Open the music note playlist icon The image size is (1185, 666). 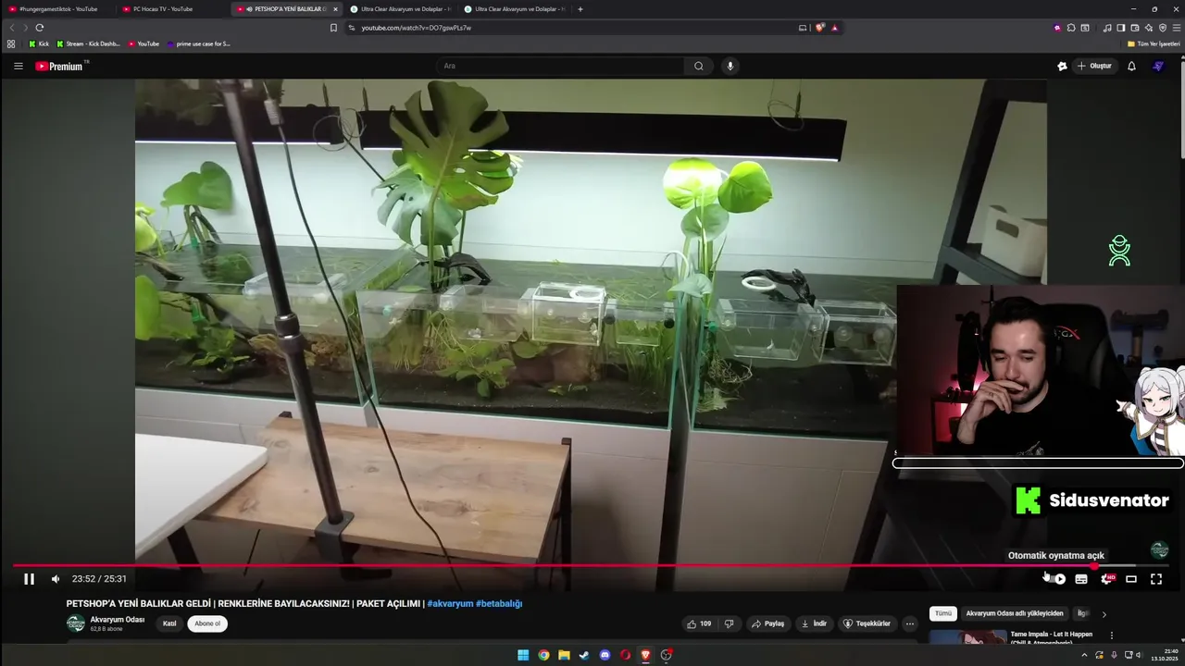pyautogui.click(x=1107, y=28)
